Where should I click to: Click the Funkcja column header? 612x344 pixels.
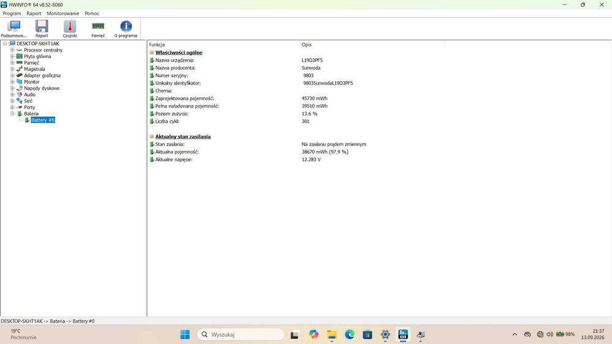pyautogui.click(x=223, y=45)
